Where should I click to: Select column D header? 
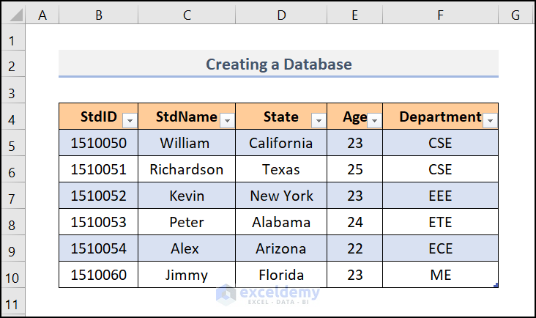coord(281,13)
